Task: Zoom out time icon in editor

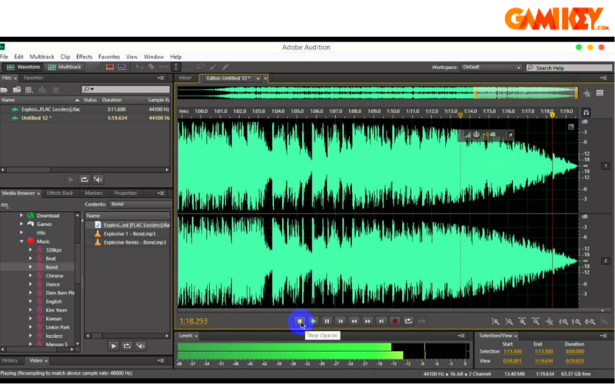Action: tap(535, 322)
